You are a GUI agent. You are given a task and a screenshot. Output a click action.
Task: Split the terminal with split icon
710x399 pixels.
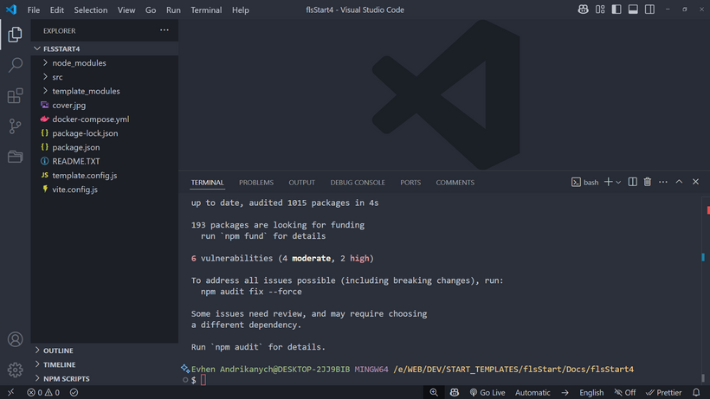click(x=632, y=183)
